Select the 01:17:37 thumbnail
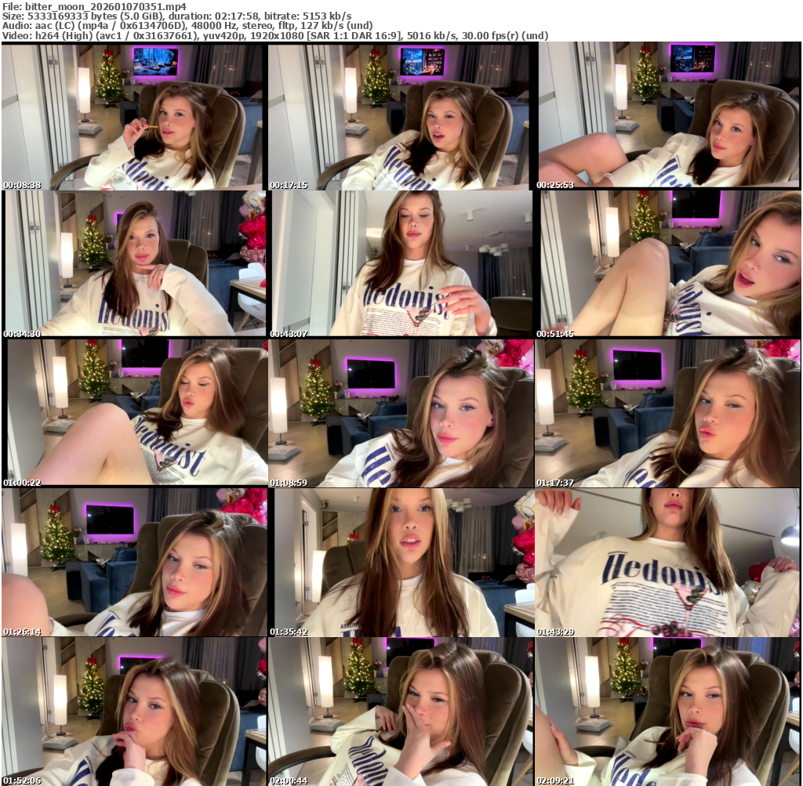The image size is (803, 786). point(668,413)
